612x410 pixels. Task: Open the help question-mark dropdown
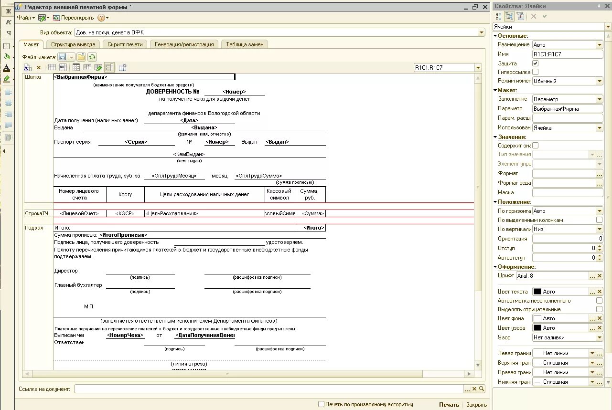point(103,18)
